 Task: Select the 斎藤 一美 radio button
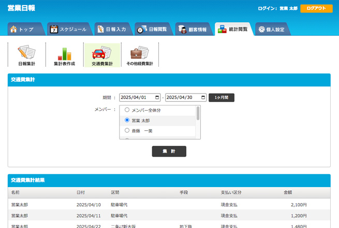(127, 130)
